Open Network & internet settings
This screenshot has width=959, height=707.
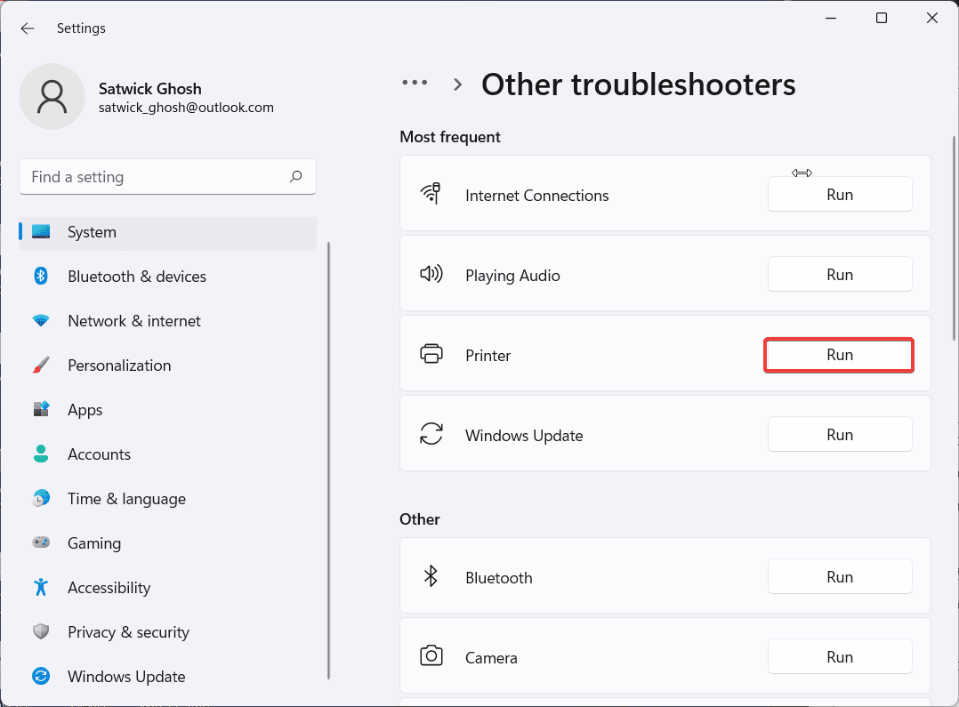pos(167,321)
